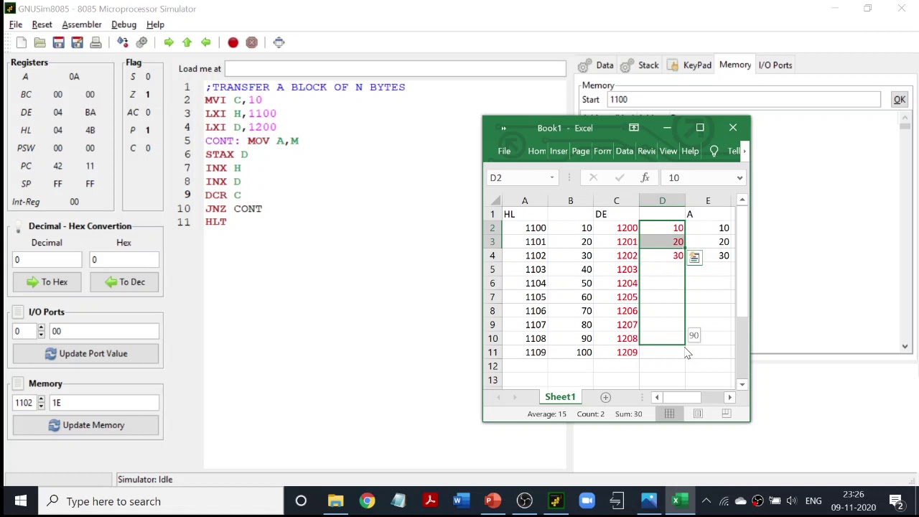919x517 pixels.
Task: Switch to the KeyPad tab
Action: point(689,65)
